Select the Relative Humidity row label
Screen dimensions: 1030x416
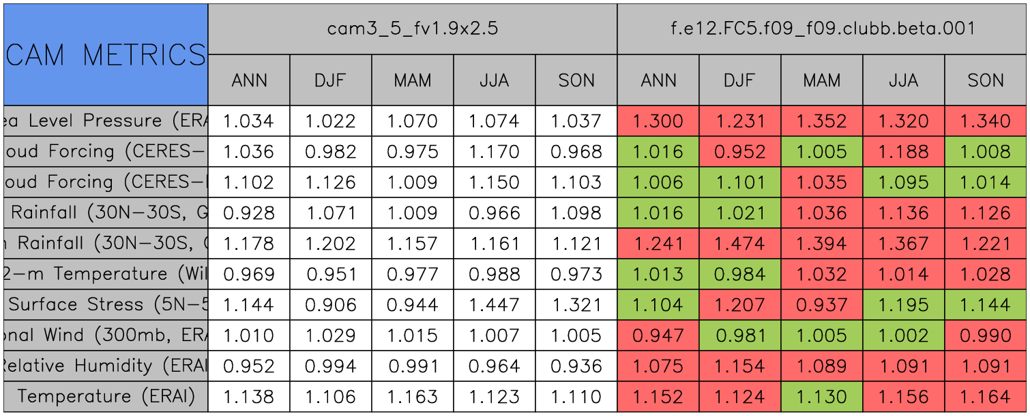click(105, 366)
